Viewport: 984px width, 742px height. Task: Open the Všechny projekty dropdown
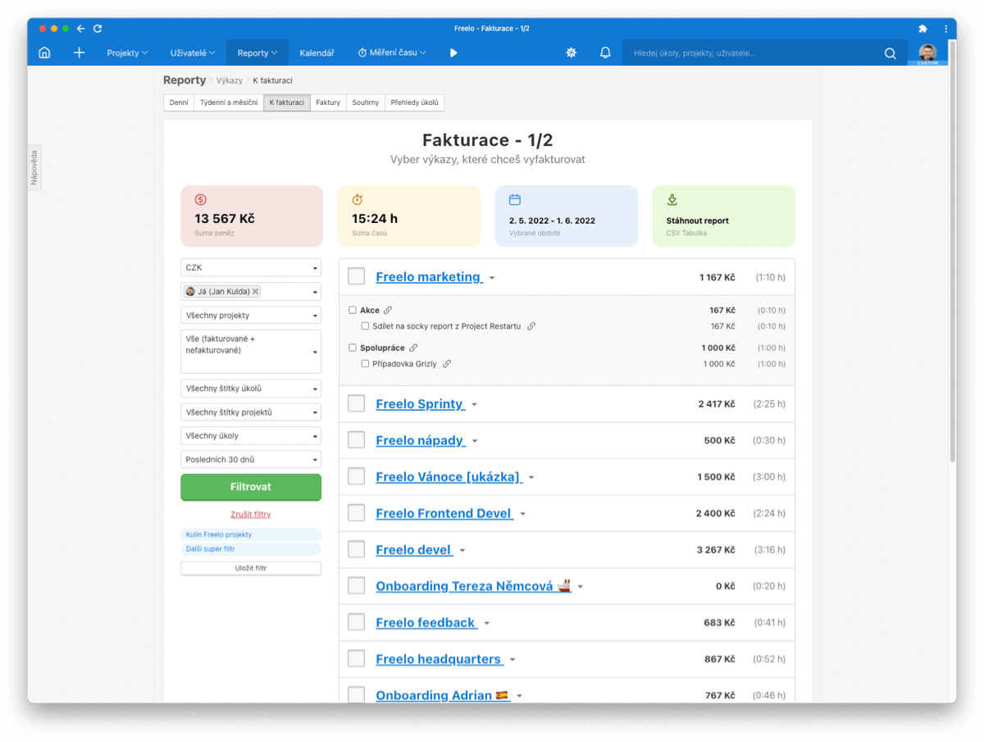251,315
